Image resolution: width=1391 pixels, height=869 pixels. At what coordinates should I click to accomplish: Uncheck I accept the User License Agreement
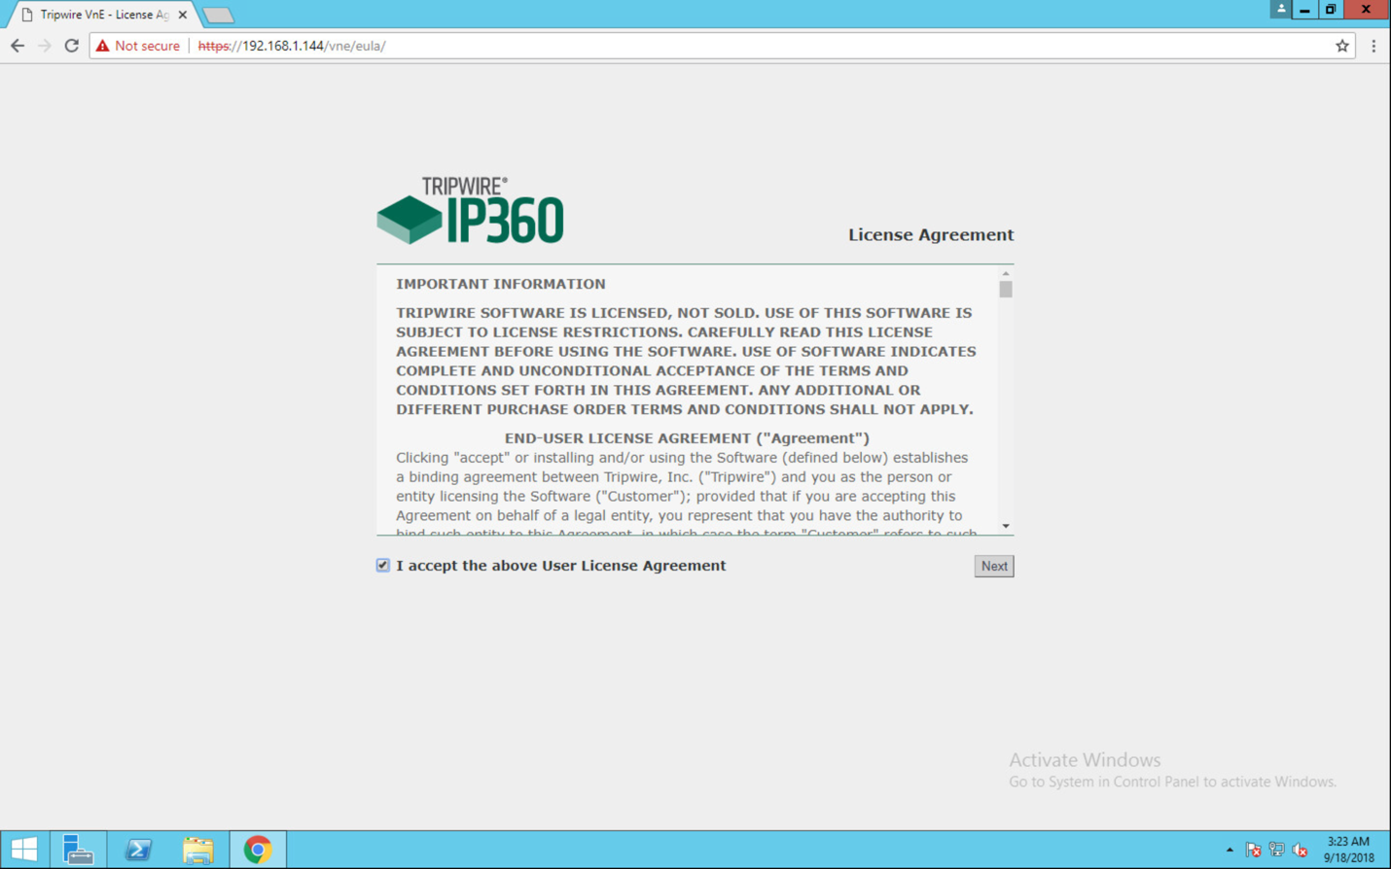[383, 566]
